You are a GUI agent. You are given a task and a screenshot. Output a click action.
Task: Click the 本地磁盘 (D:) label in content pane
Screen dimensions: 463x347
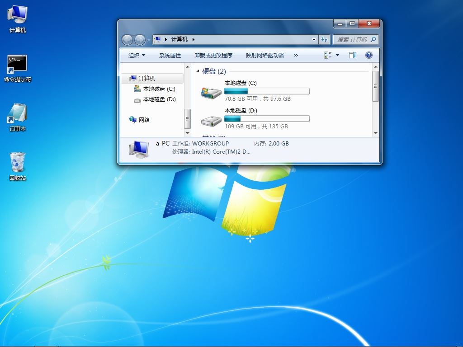pos(241,110)
